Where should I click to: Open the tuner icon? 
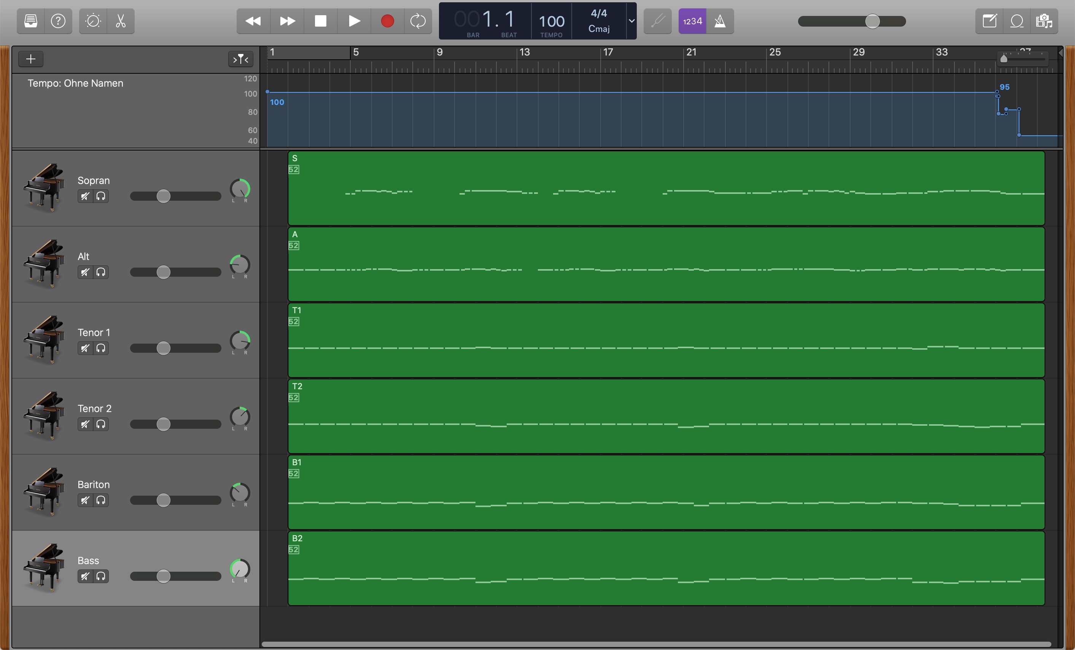(x=657, y=21)
